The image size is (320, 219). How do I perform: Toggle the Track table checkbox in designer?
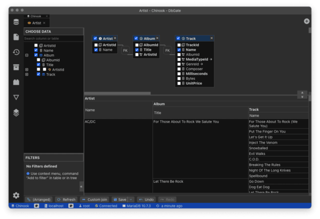tap(178, 38)
